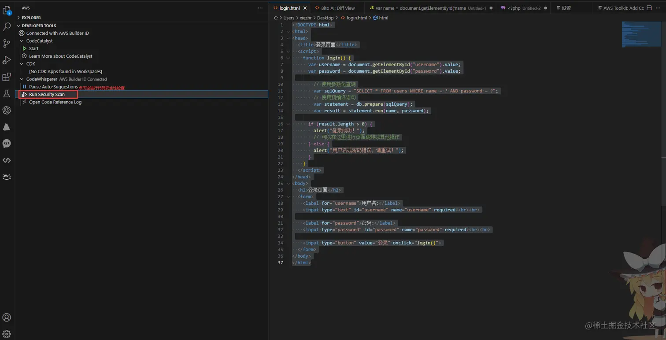Fold the html tag at line 2
Viewport: 666px width, 340px height.
pyautogui.click(x=288, y=31)
